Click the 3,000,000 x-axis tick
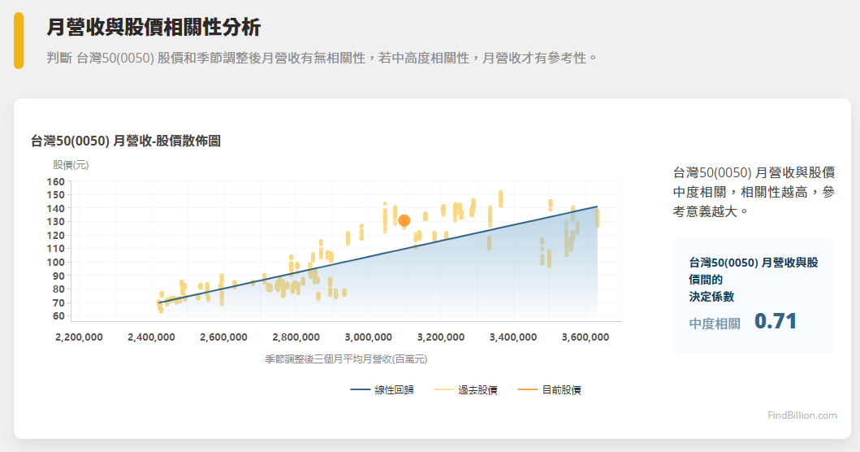The image size is (860, 452). tap(369, 337)
